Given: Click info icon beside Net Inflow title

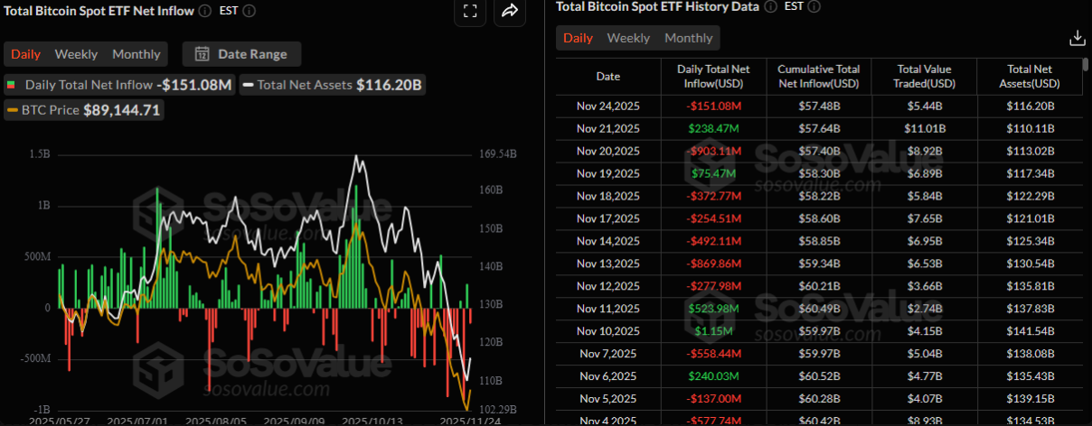Looking at the screenshot, I should point(205,11).
